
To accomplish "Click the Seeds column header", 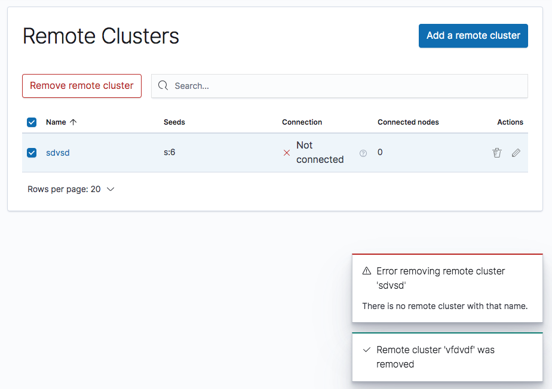I will 174,122.
